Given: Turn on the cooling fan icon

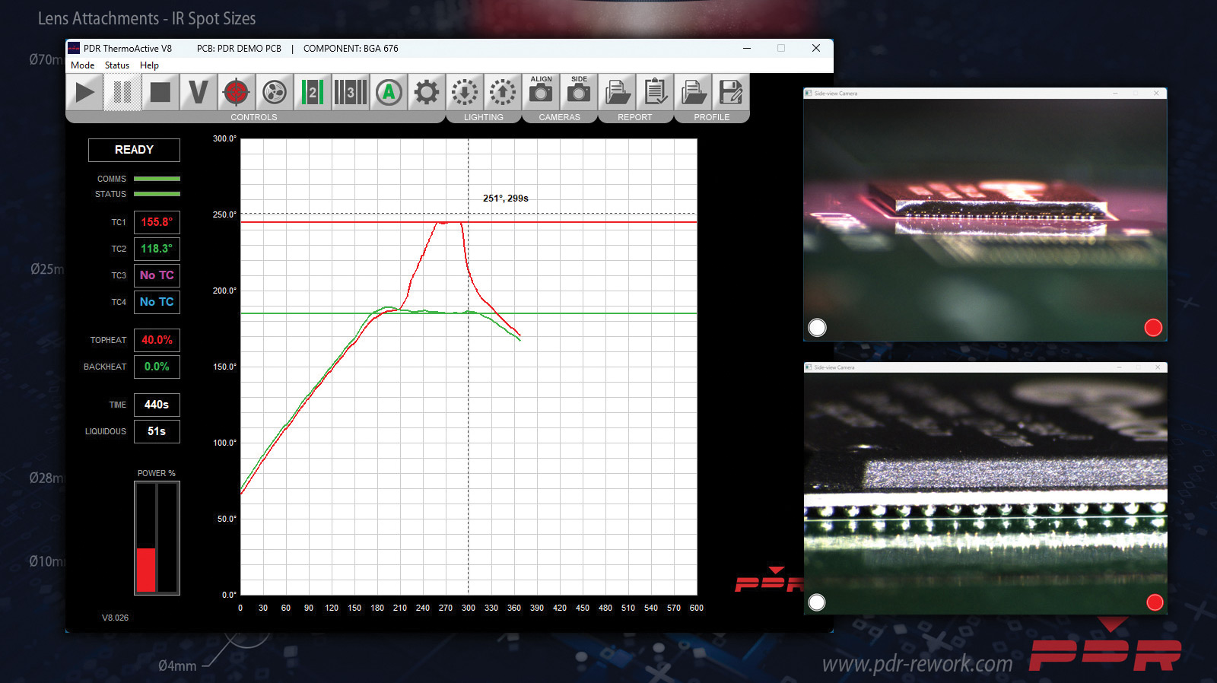Looking at the screenshot, I should 275,93.
